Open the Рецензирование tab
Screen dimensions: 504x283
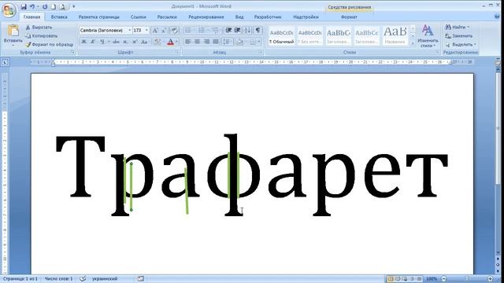(x=206, y=17)
